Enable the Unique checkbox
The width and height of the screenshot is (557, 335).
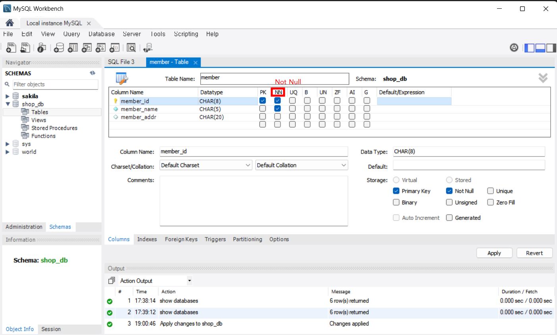491,191
